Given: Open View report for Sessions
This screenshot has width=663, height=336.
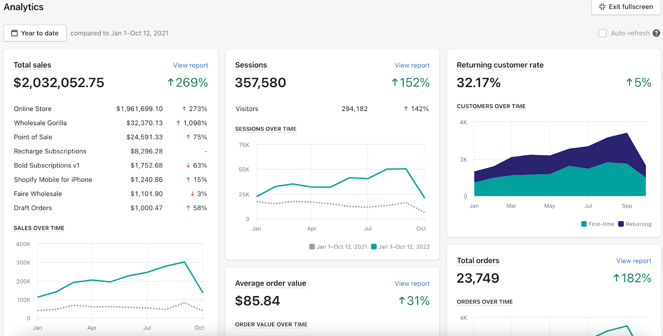Looking at the screenshot, I should [x=412, y=65].
